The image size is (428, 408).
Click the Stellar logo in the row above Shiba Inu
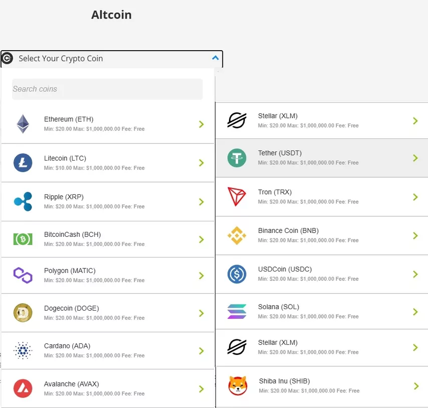pyautogui.click(x=237, y=347)
